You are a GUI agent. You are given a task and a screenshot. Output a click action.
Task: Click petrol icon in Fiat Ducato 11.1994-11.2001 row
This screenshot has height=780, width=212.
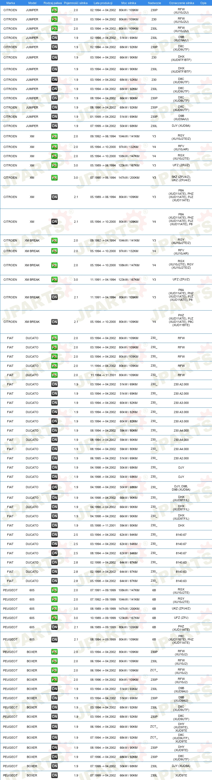point(54,375)
